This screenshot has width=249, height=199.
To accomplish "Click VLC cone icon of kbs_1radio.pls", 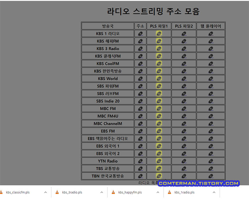I will click(x=169, y=192).
